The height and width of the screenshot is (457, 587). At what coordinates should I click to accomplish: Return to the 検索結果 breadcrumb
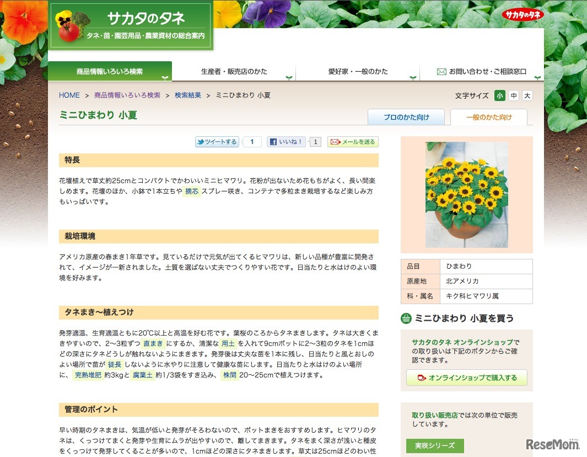click(x=188, y=95)
